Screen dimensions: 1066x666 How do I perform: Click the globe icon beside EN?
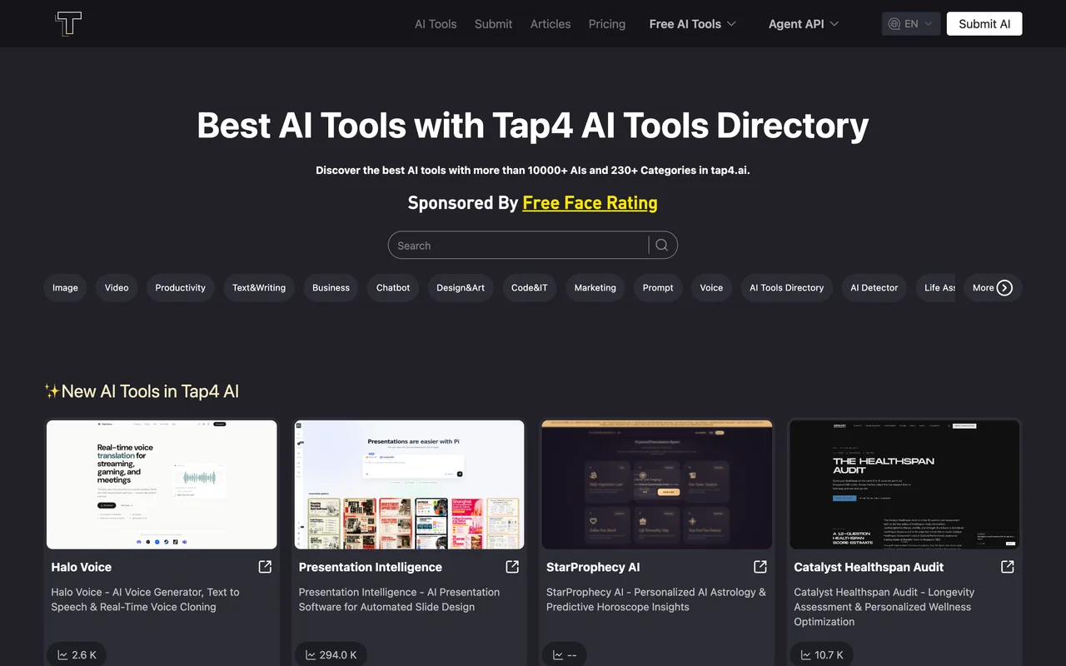point(894,24)
